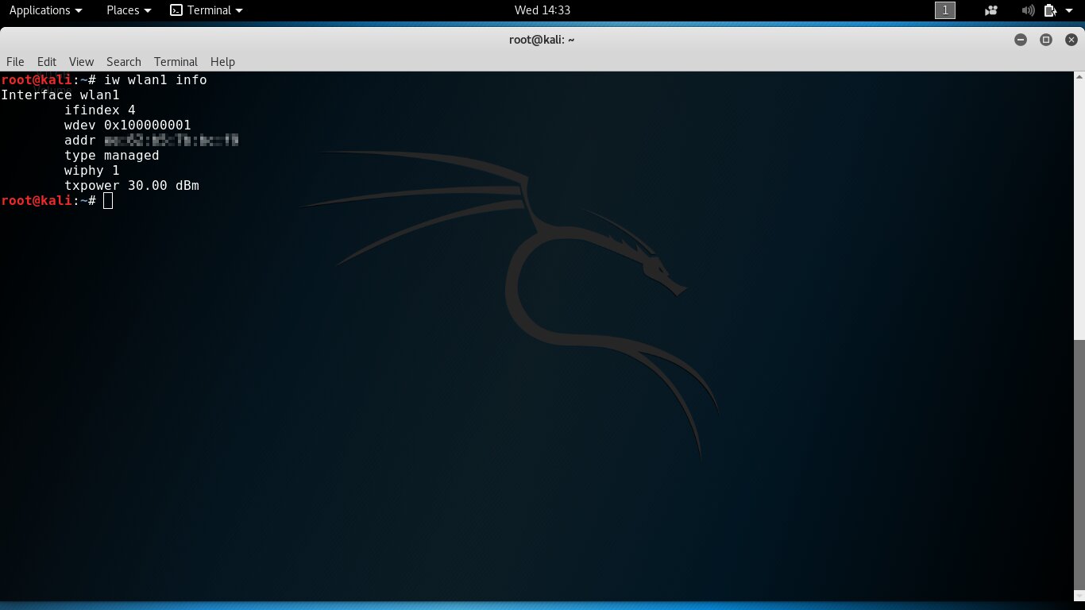1085x610 pixels.
Task: Click the Terminal icon in top panel
Action: coord(176,10)
